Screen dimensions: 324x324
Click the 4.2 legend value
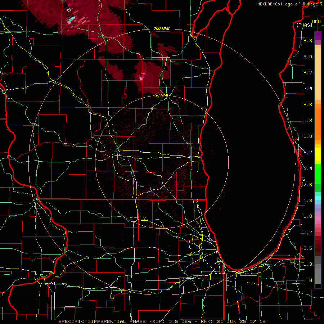(308, 153)
